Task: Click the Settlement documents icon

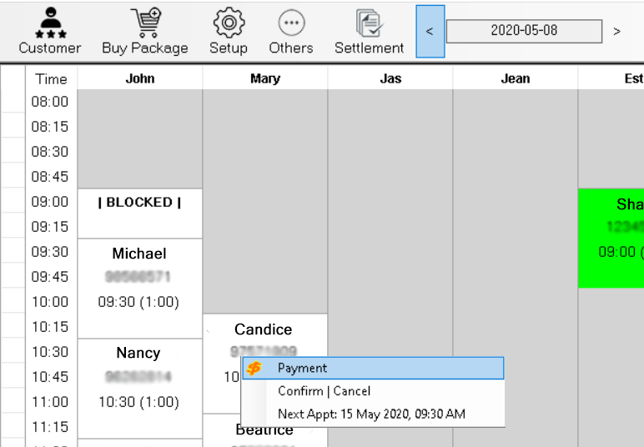Action: tap(369, 23)
